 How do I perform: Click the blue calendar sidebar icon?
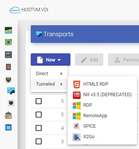(x=8, y=127)
